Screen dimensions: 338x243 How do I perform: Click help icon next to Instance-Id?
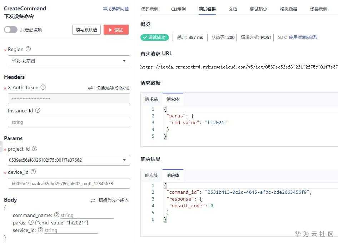point(38,111)
